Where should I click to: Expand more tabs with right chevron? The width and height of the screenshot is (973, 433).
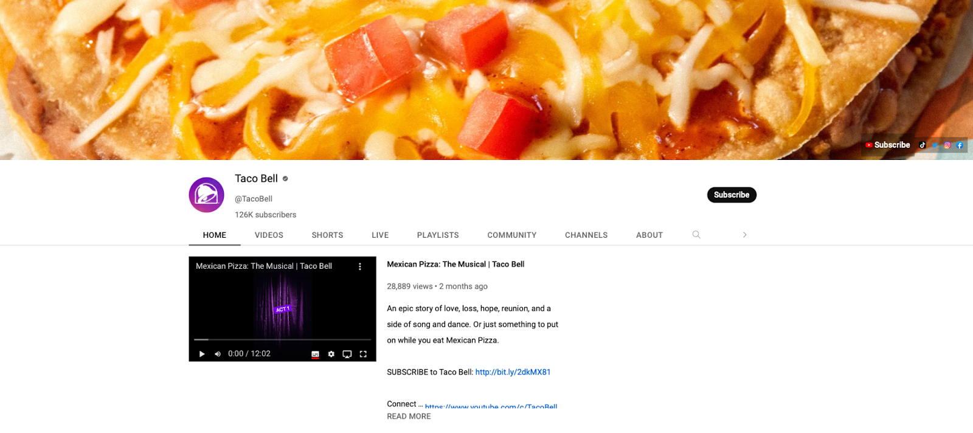(x=744, y=235)
